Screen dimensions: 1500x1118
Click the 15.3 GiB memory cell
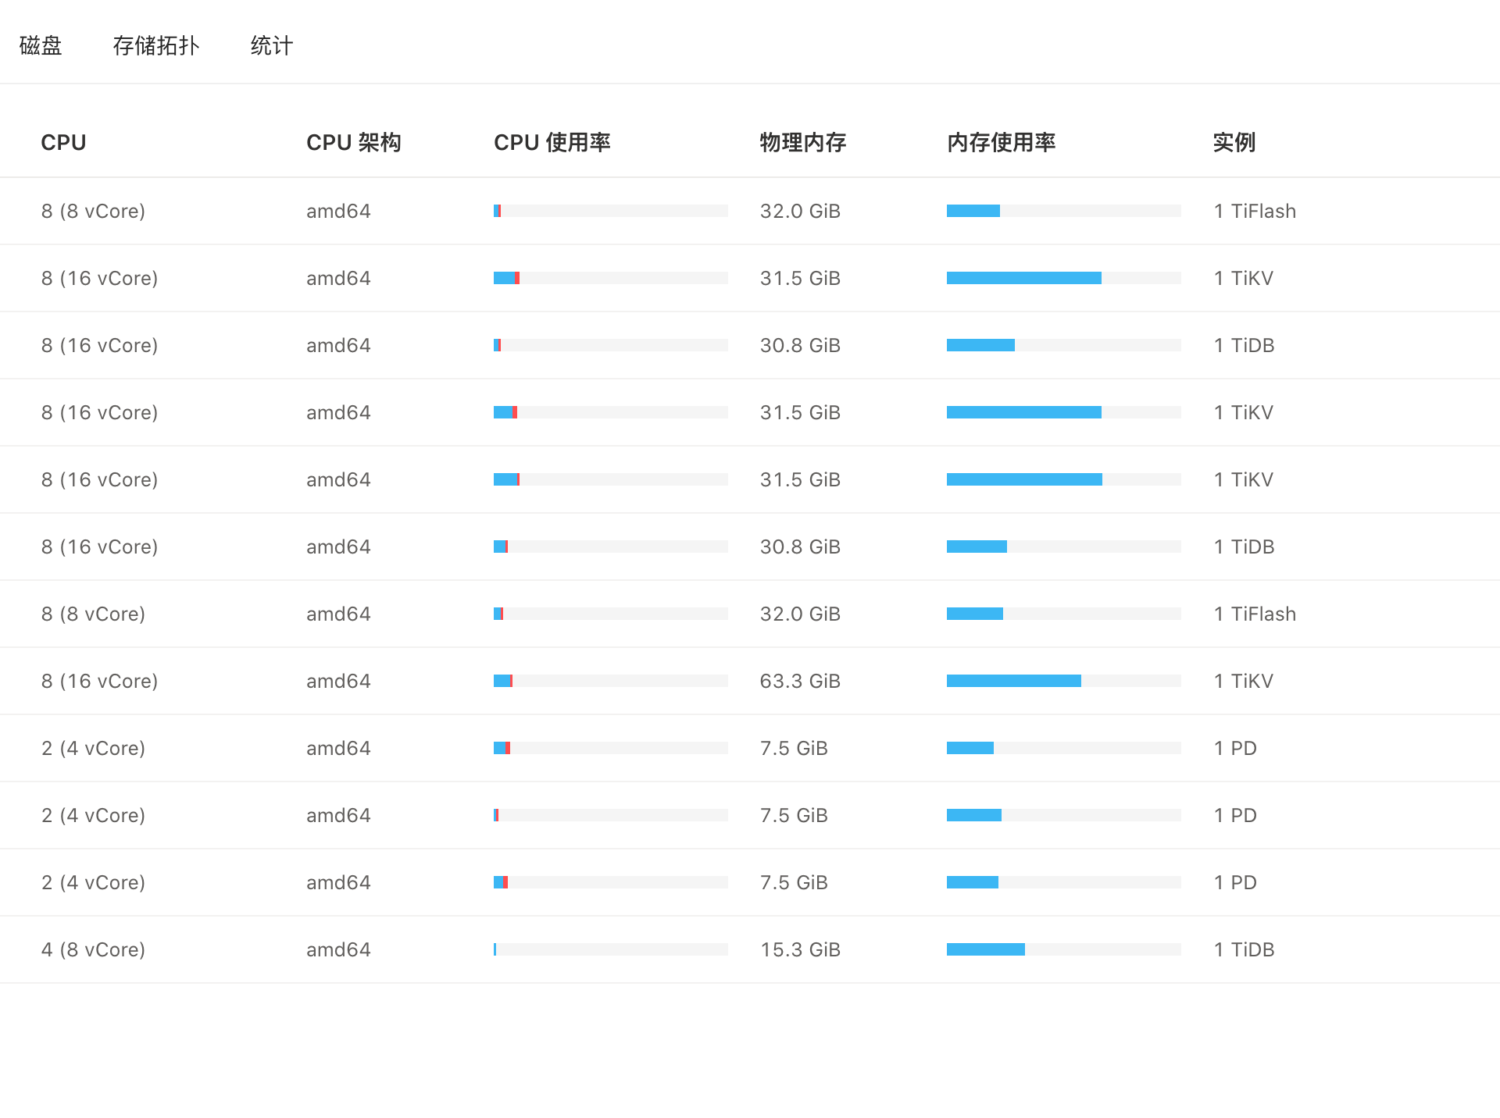tap(800, 949)
